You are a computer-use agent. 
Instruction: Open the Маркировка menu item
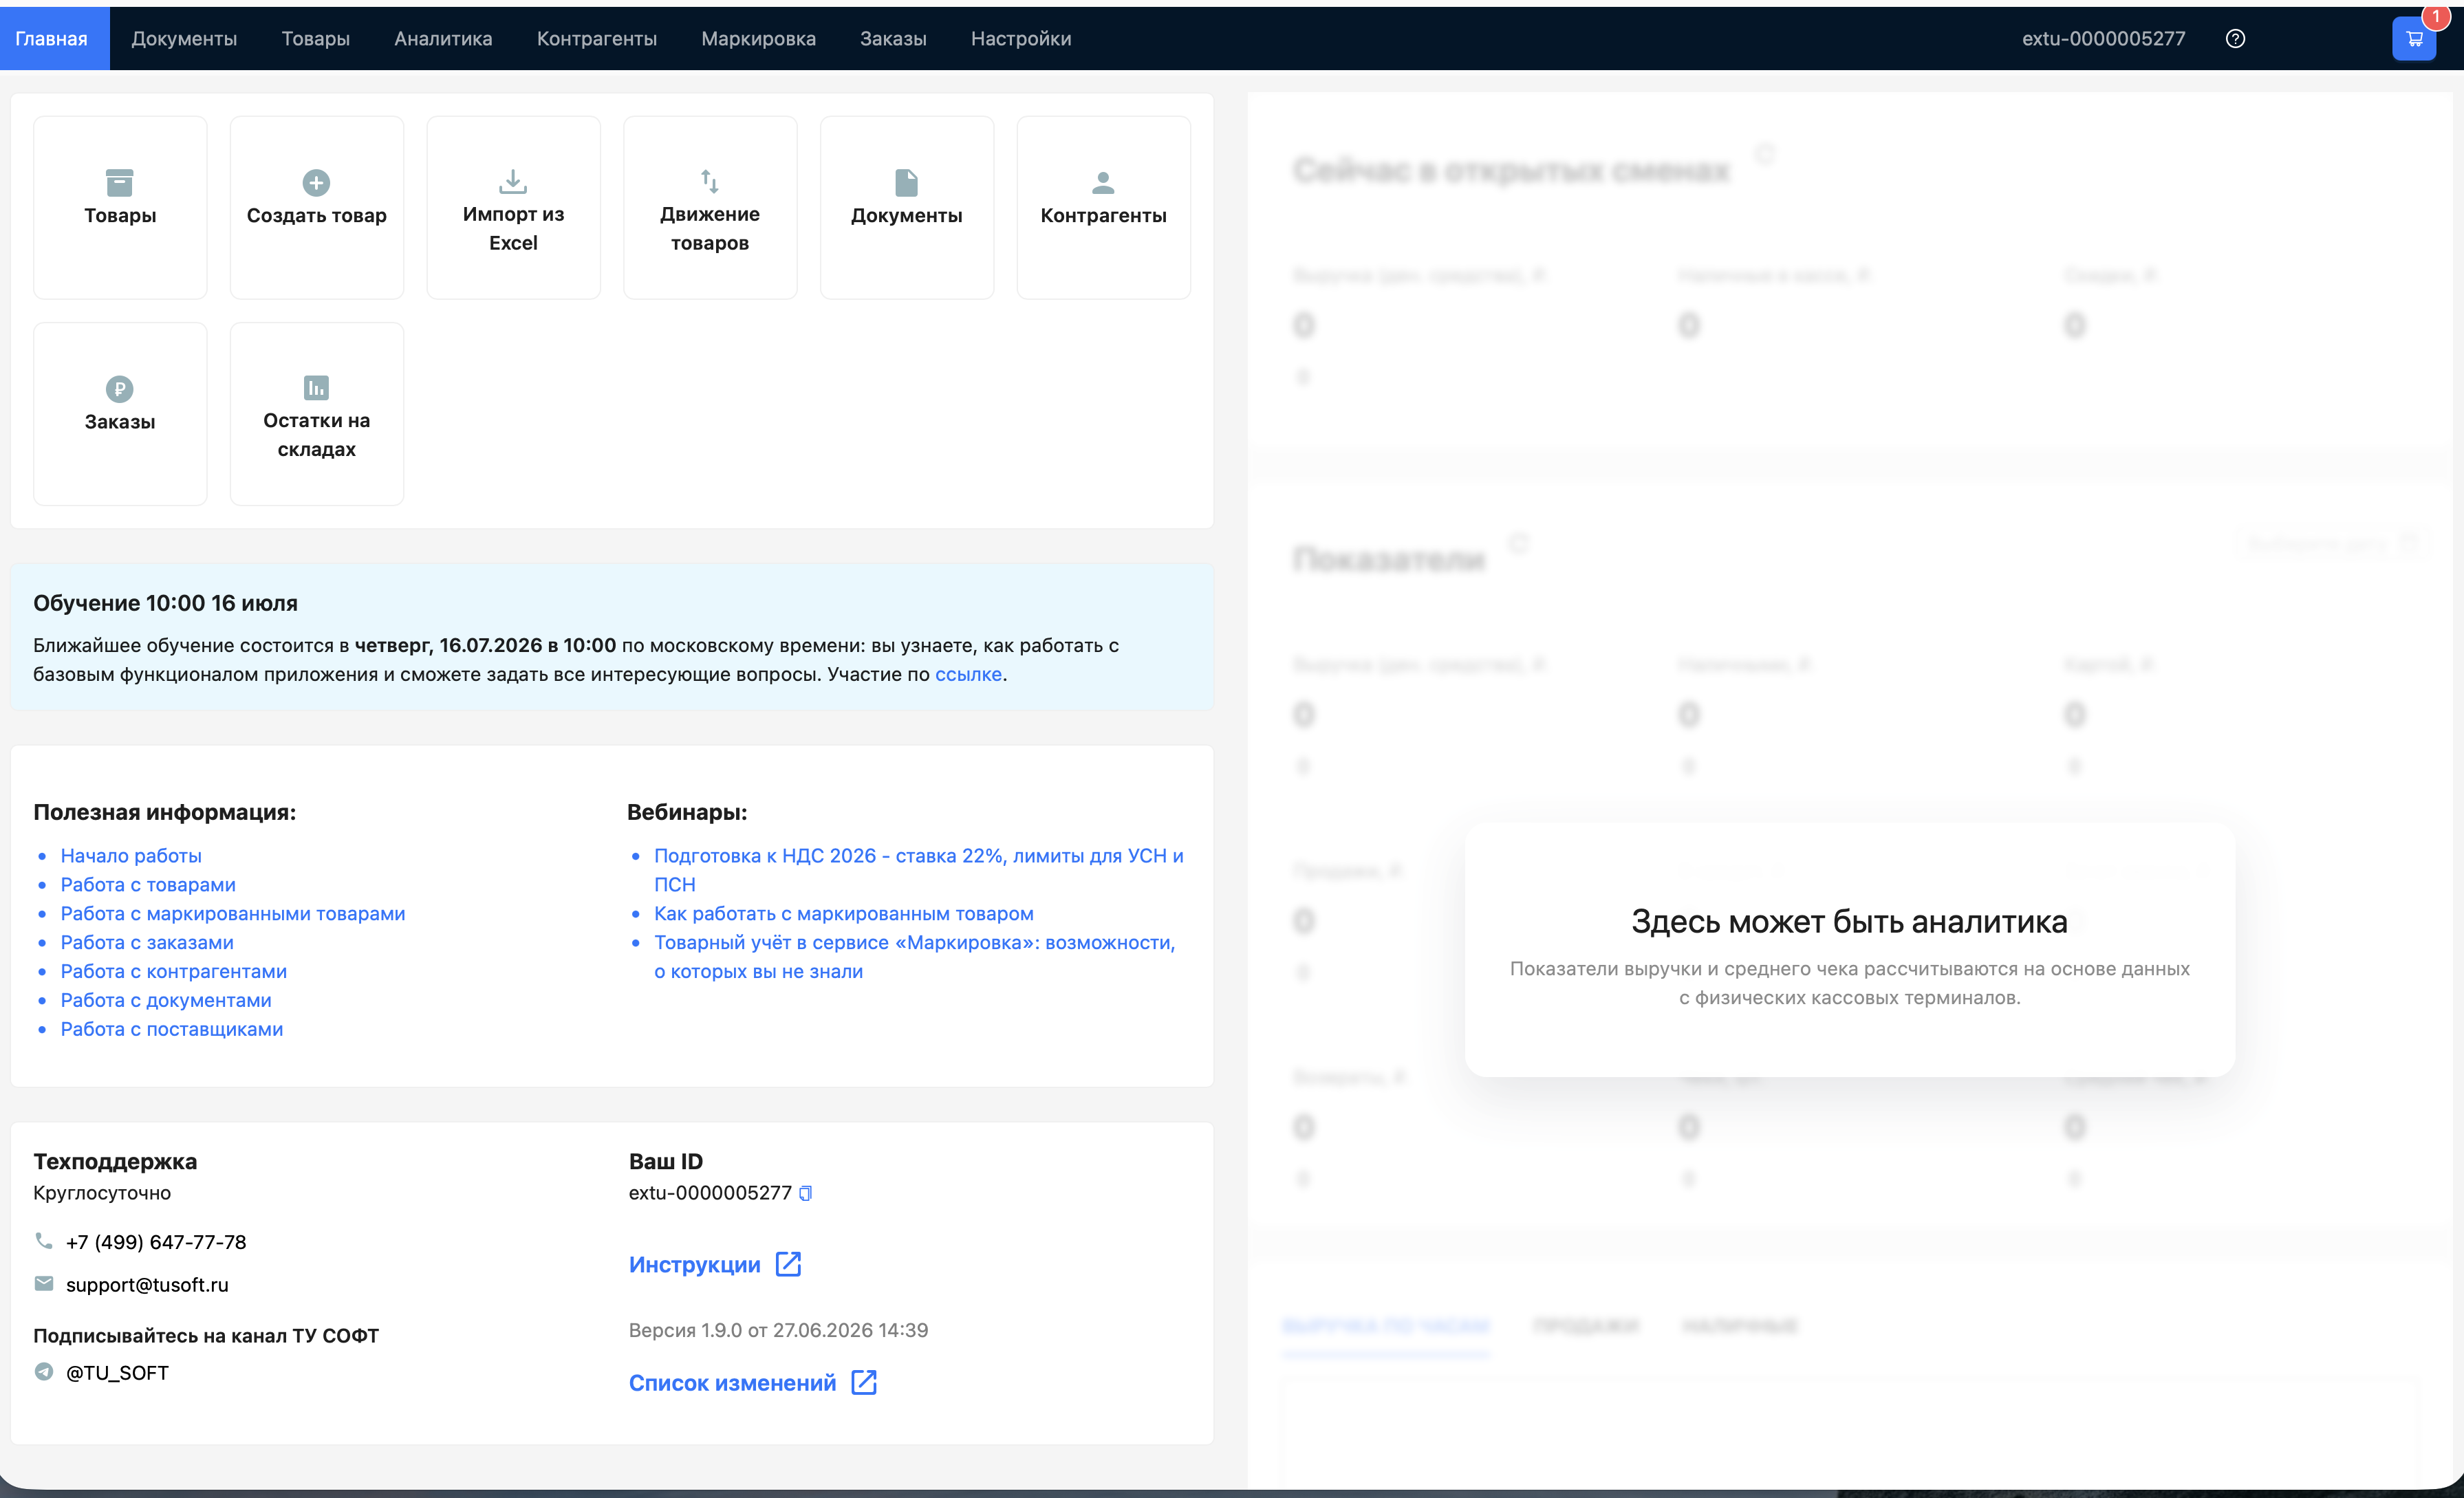click(x=758, y=38)
